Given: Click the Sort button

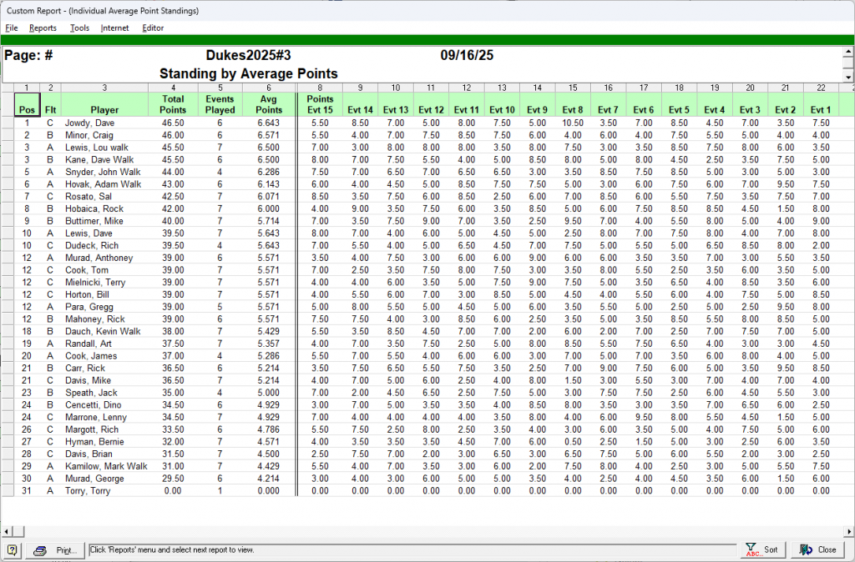Looking at the screenshot, I should pos(762,550).
